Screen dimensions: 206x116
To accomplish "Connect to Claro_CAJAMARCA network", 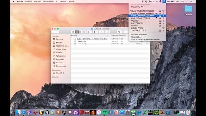I will (147, 14).
